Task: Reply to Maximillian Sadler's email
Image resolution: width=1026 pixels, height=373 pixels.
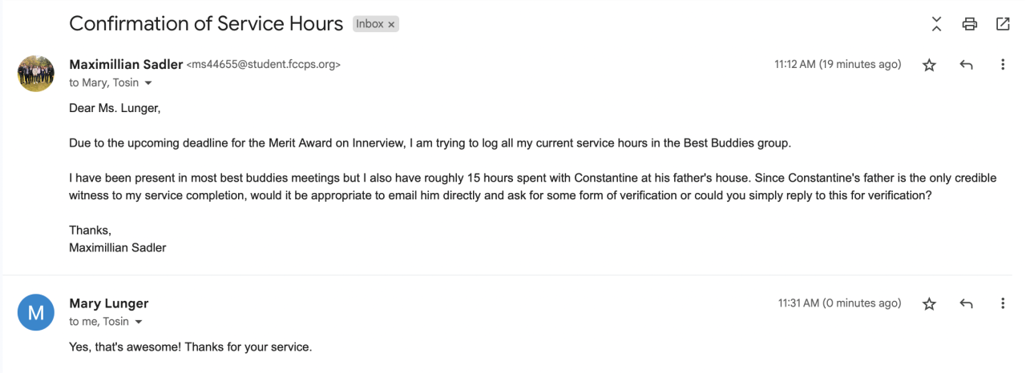Action: 966,65
